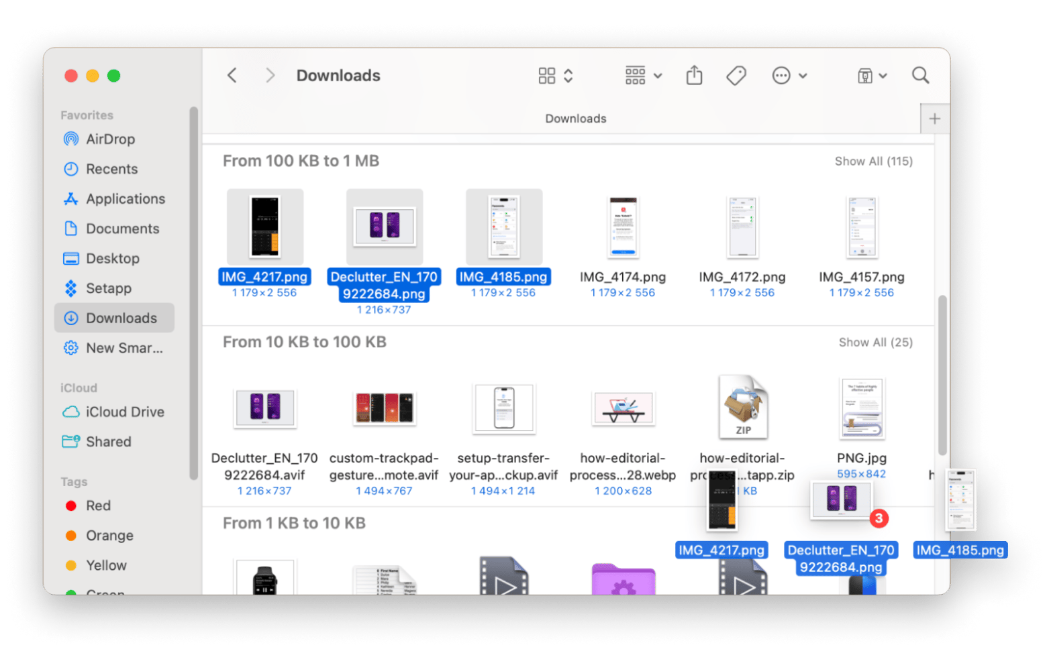Click the Downloads tab title

(x=575, y=119)
